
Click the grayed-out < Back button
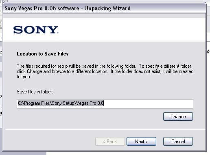(x=110, y=141)
